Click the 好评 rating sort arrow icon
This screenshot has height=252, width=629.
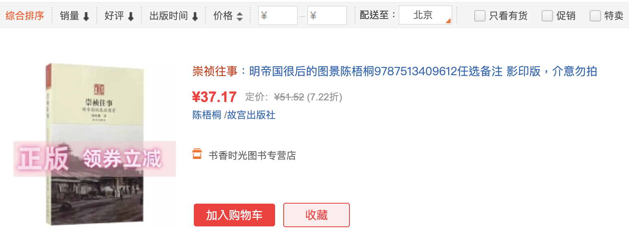coord(130,16)
